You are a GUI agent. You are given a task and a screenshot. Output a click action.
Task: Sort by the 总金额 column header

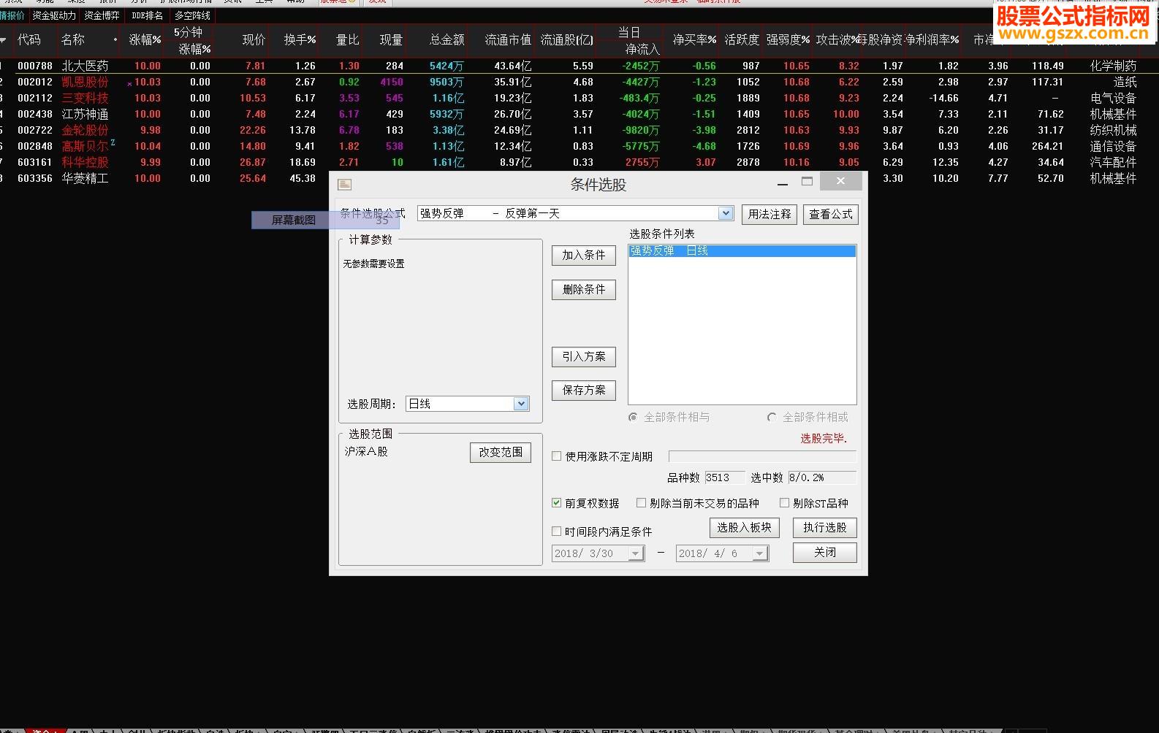pyautogui.click(x=446, y=40)
